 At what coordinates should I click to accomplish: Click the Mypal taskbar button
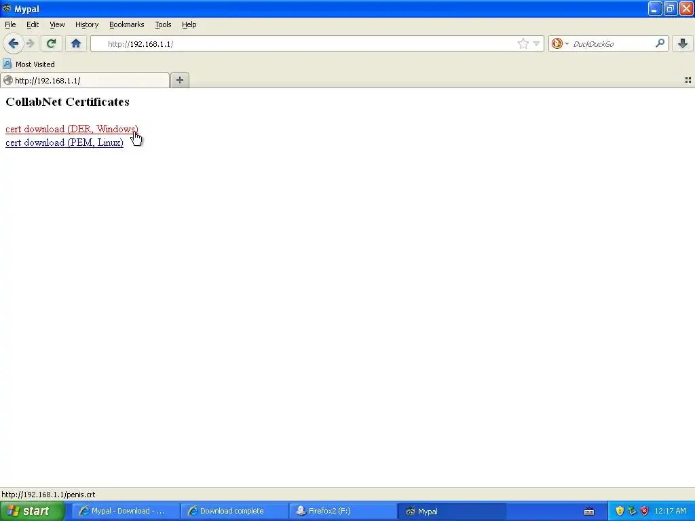coord(451,511)
